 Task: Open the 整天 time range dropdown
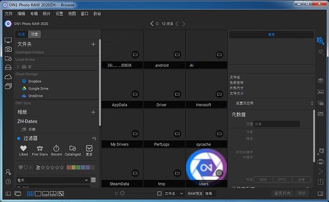click(53, 180)
